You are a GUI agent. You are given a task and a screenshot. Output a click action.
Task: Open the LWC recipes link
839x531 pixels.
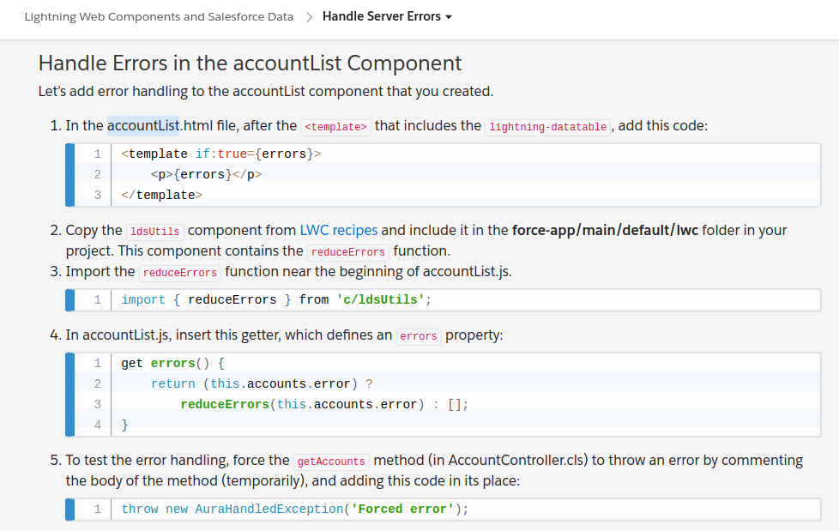pos(338,230)
